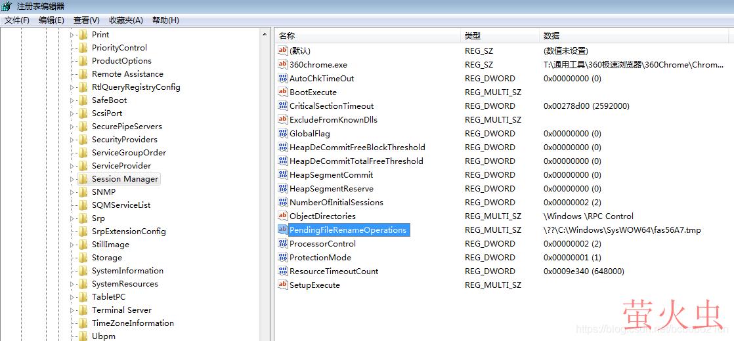Click the DWORD icon of CriticalSectionTimeout
Image resolution: width=734 pixels, height=341 pixels.
point(283,106)
